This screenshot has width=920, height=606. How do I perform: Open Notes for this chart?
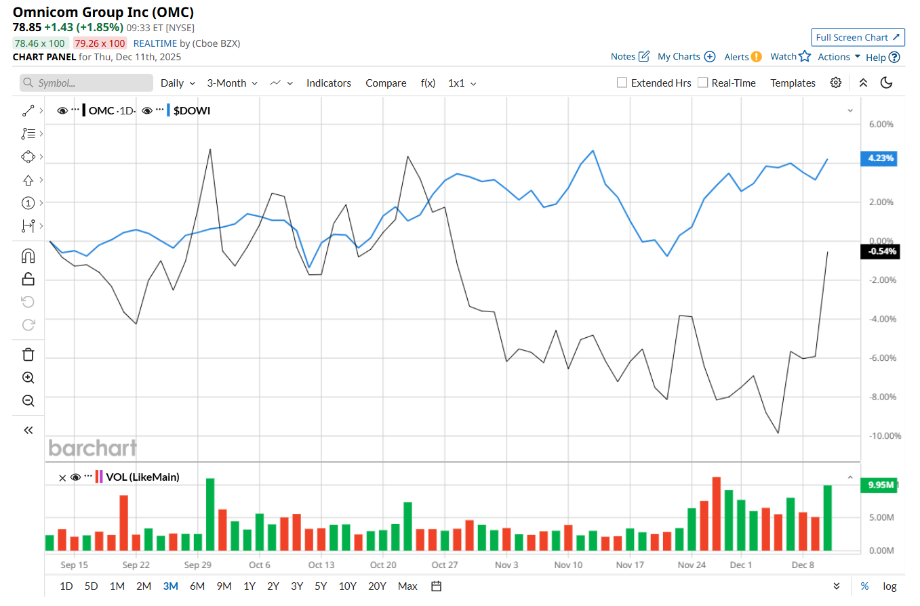630,57
